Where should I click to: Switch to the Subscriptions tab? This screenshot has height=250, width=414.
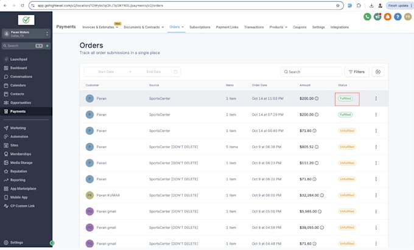pyautogui.click(x=200, y=27)
